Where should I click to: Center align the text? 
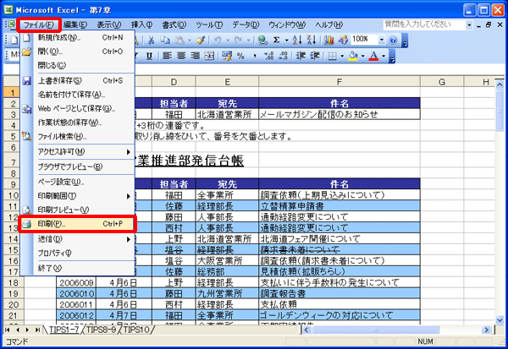tap(181, 56)
